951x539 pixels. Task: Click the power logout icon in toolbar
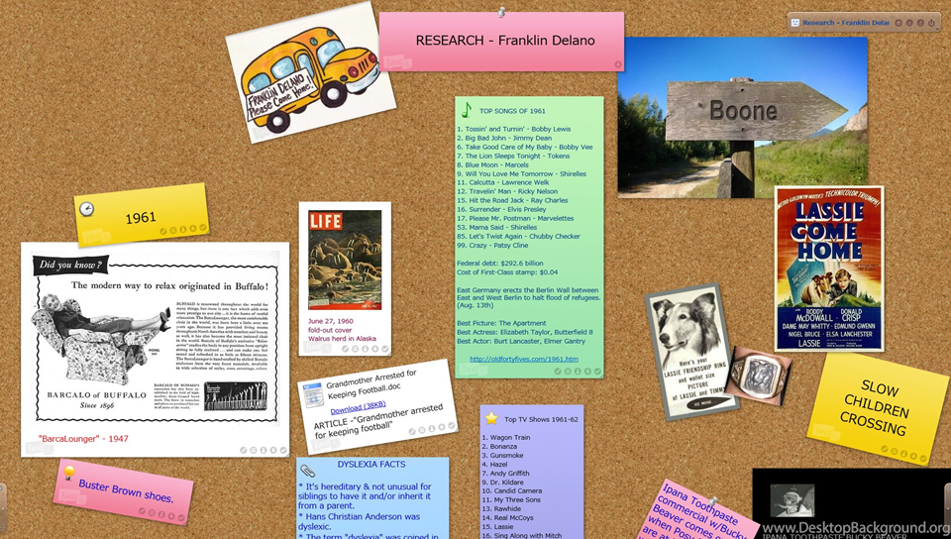click(931, 23)
